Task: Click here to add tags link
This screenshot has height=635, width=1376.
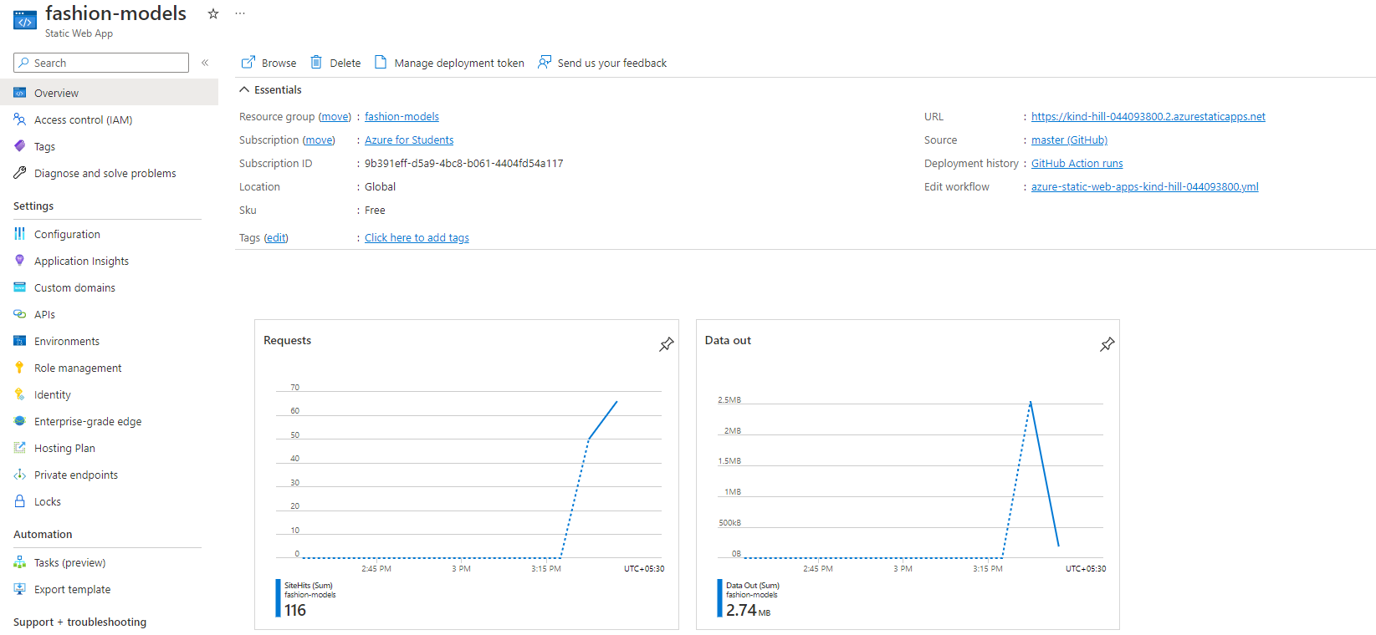Action: coord(417,238)
